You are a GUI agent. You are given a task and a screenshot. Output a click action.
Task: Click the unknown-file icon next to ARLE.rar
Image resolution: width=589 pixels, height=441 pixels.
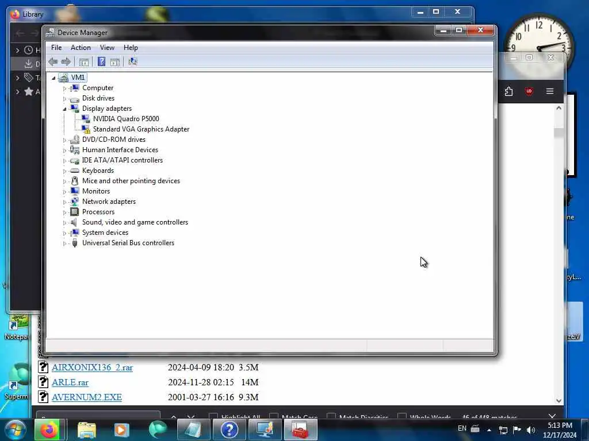43,382
